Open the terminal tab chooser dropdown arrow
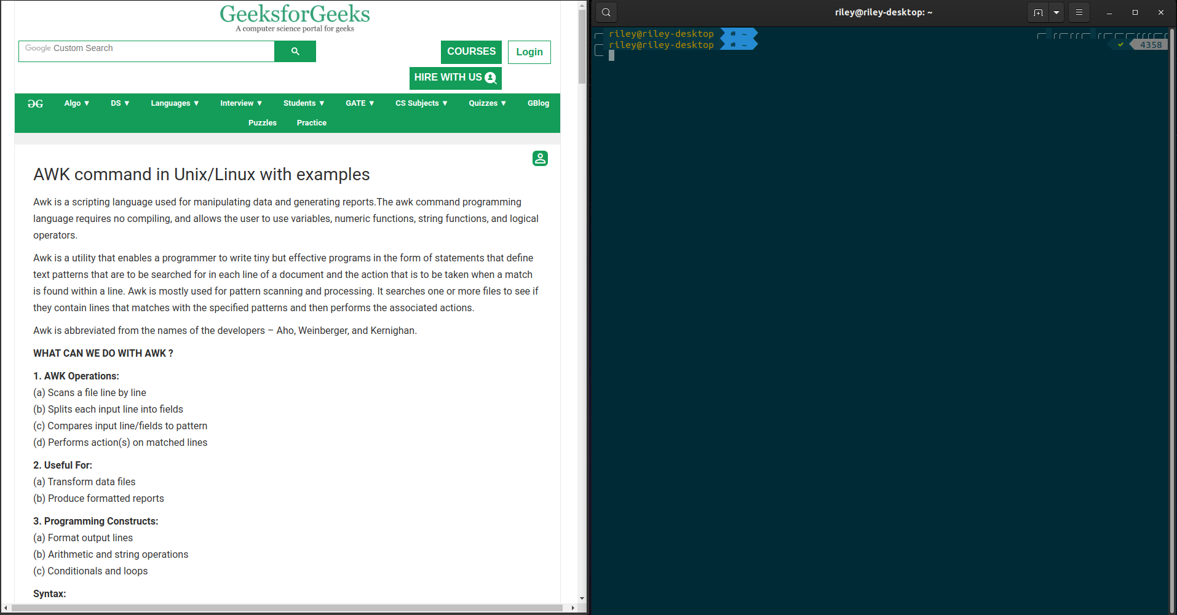Viewport: 1177px width, 615px height. (1055, 12)
